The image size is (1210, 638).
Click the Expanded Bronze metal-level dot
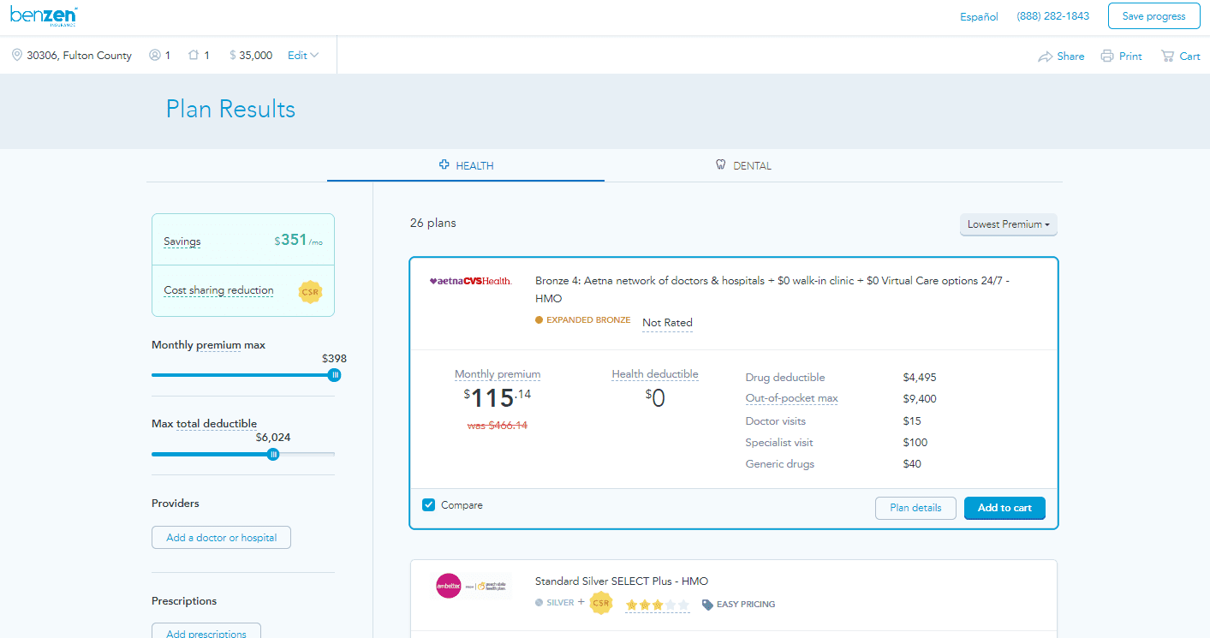[539, 320]
